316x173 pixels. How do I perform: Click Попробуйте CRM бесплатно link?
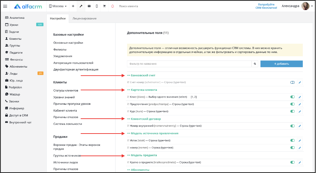[266, 6]
